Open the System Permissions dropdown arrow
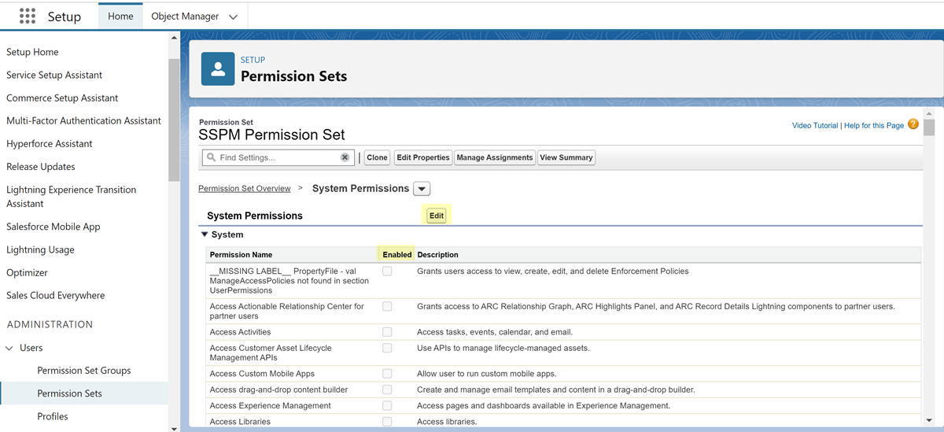 click(x=422, y=189)
